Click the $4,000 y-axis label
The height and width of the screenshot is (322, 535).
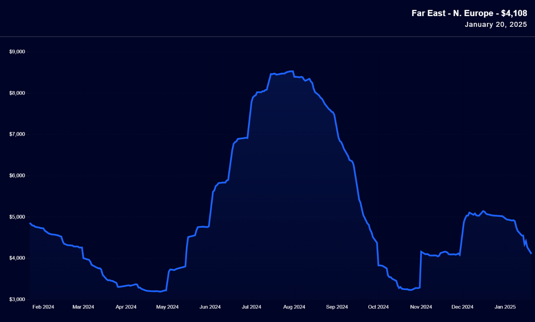coord(17,258)
